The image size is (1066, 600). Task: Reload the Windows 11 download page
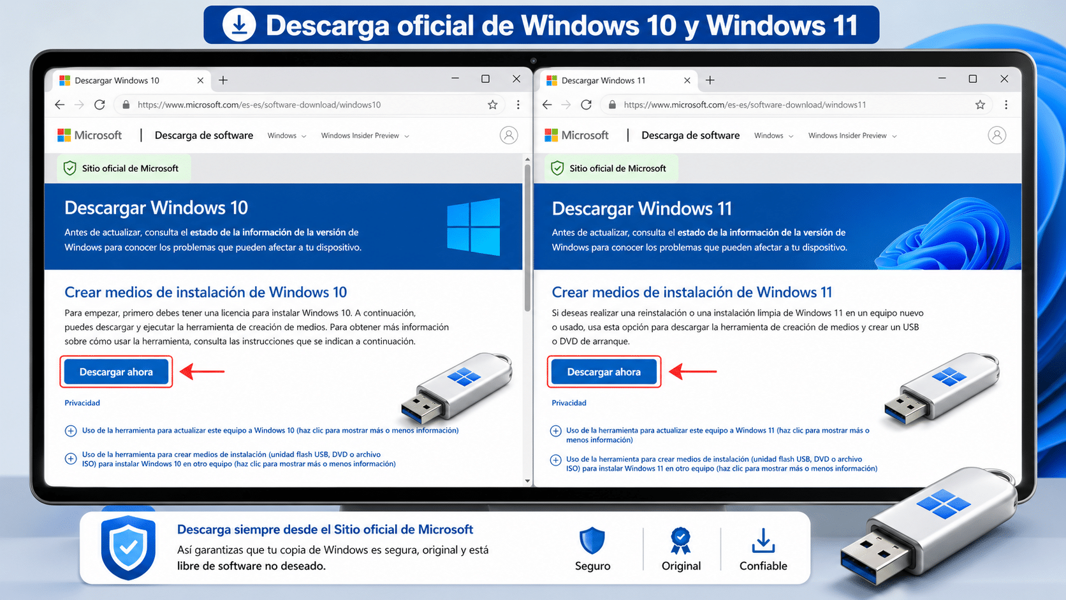coord(587,105)
